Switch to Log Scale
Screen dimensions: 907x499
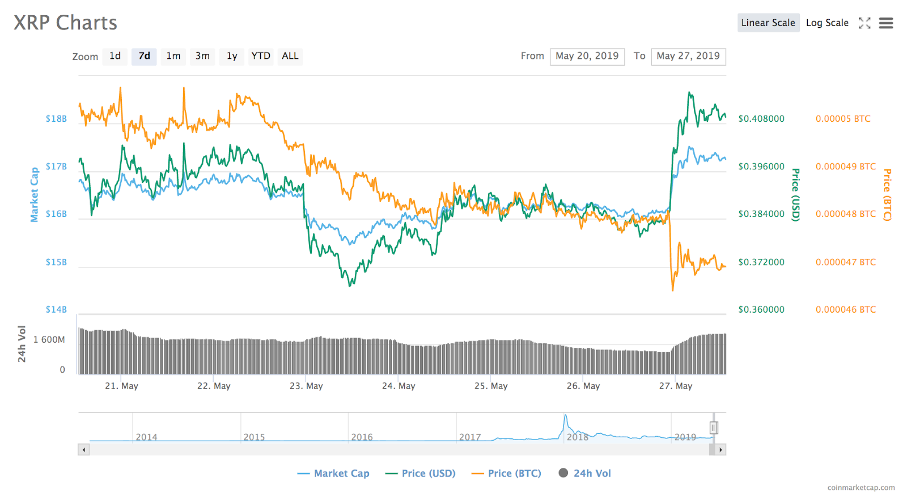click(x=827, y=23)
